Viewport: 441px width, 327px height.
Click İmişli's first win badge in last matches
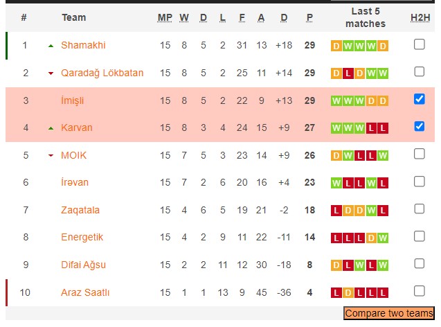click(x=336, y=100)
